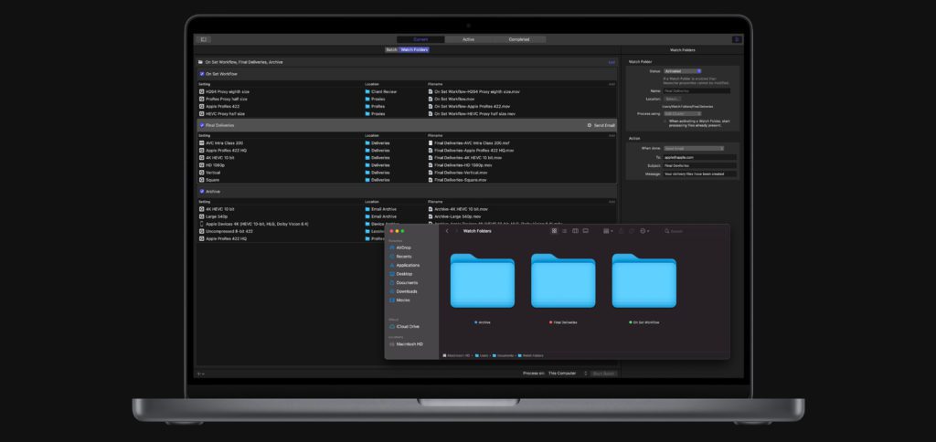Click the Client Review location folder icon

click(x=367, y=92)
